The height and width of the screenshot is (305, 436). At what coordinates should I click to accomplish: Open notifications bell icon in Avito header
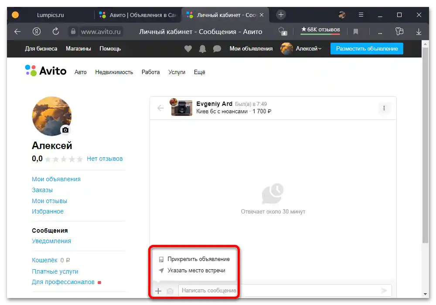202,49
